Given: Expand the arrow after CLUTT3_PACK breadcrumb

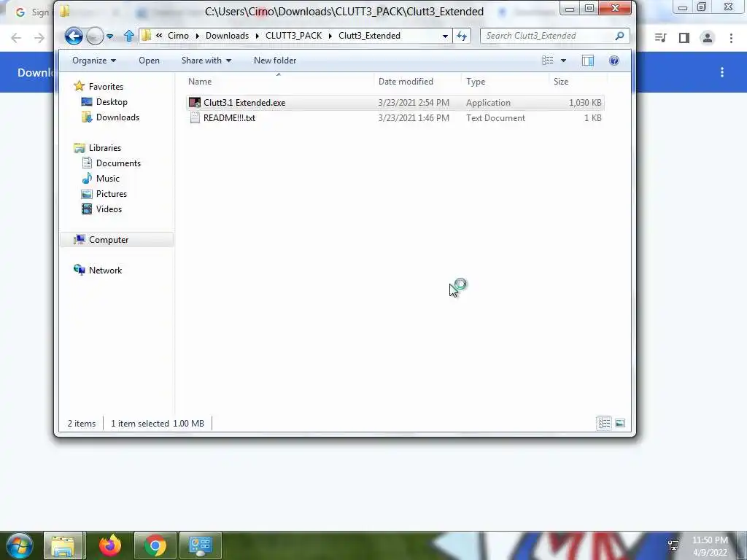Looking at the screenshot, I should coord(330,36).
